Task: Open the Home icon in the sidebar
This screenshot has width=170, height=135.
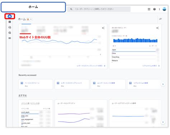Action: click(x=10, y=16)
